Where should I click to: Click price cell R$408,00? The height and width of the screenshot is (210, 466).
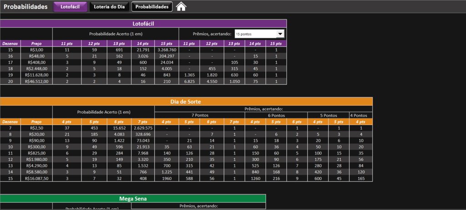[36, 62]
